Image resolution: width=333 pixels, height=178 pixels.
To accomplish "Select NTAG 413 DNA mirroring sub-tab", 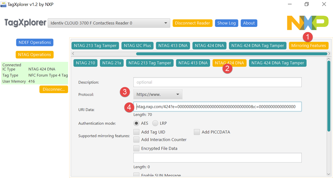I will coord(193,63).
